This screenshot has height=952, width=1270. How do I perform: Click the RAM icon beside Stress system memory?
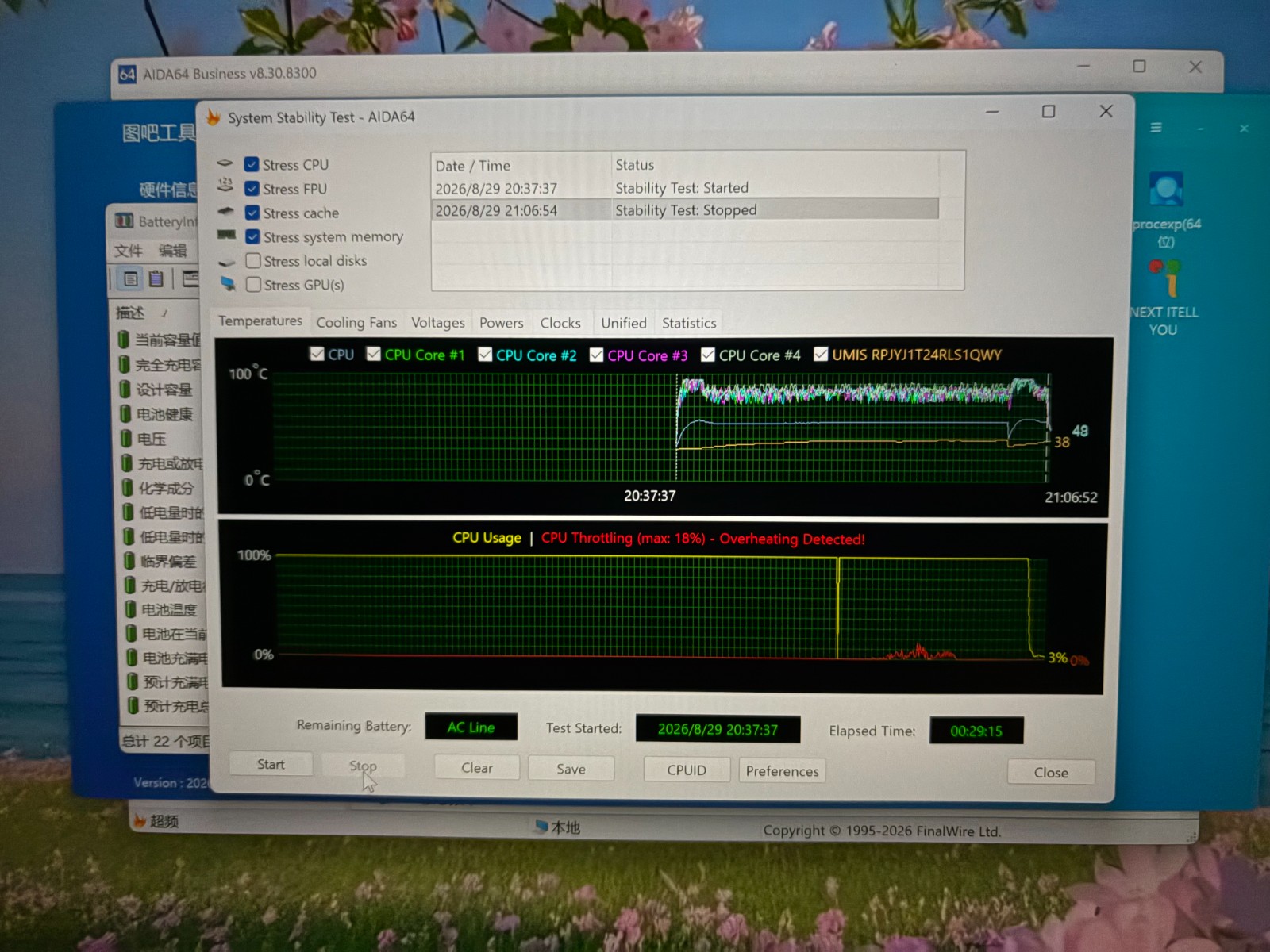(x=226, y=236)
